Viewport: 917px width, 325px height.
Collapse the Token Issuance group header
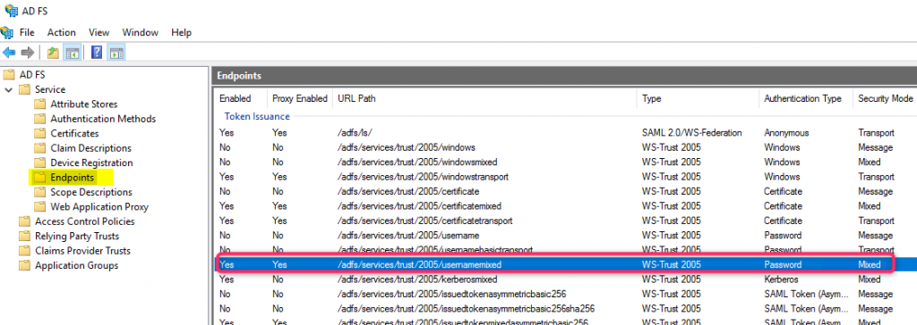click(x=257, y=116)
